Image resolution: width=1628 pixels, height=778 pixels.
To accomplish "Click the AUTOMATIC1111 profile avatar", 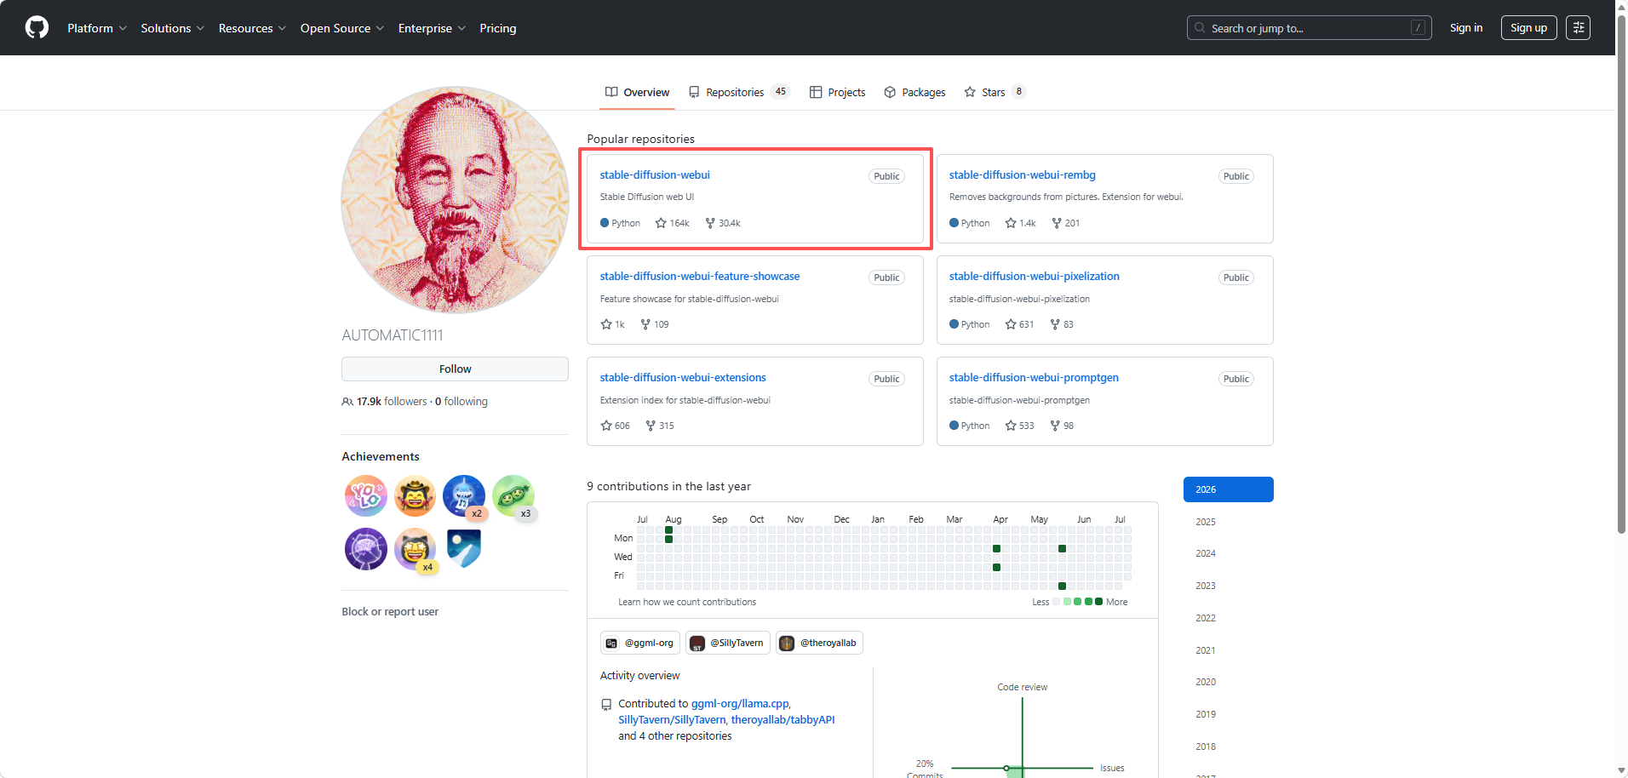I will 455,200.
